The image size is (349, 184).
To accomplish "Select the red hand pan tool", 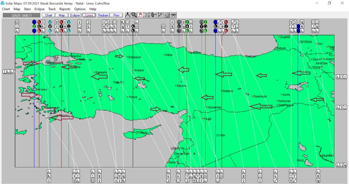I will click(x=140, y=15).
